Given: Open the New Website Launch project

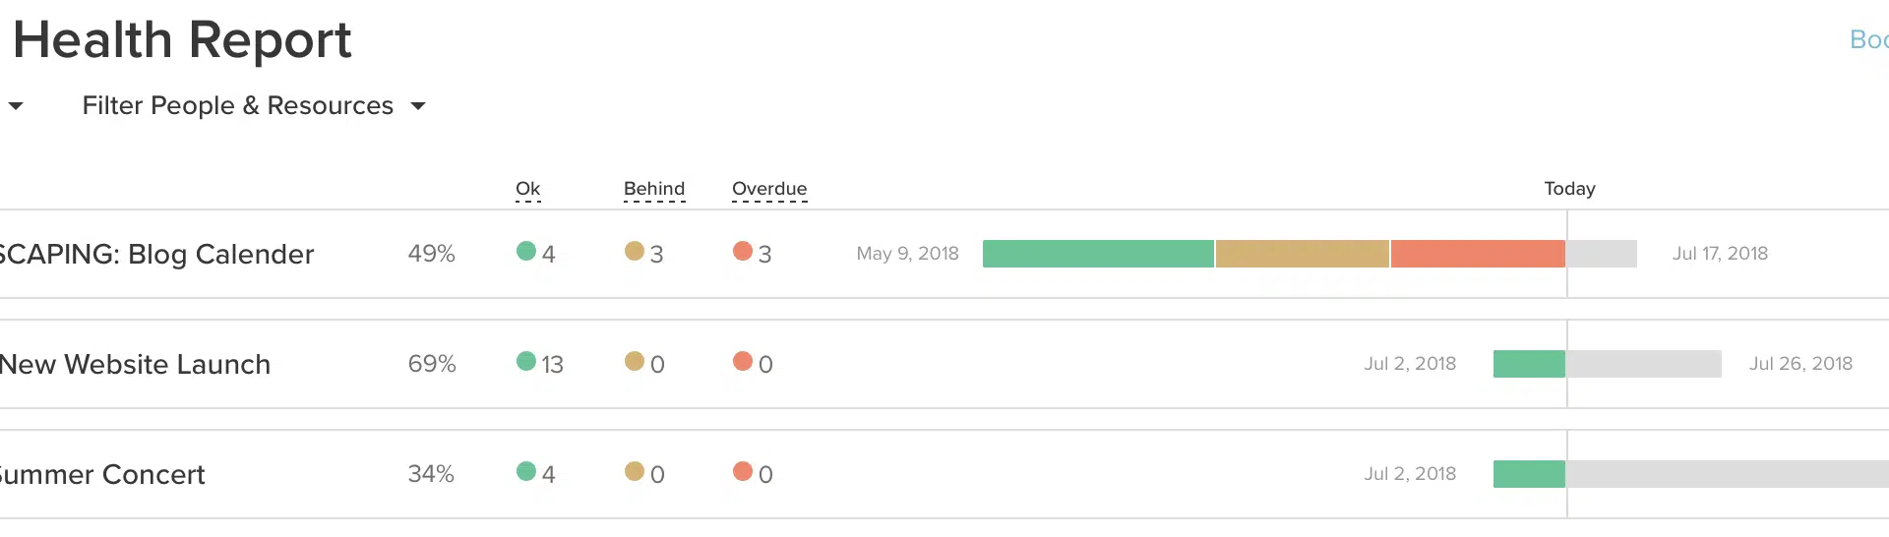Looking at the screenshot, I should pyautogui.click(x=135, y=365).
